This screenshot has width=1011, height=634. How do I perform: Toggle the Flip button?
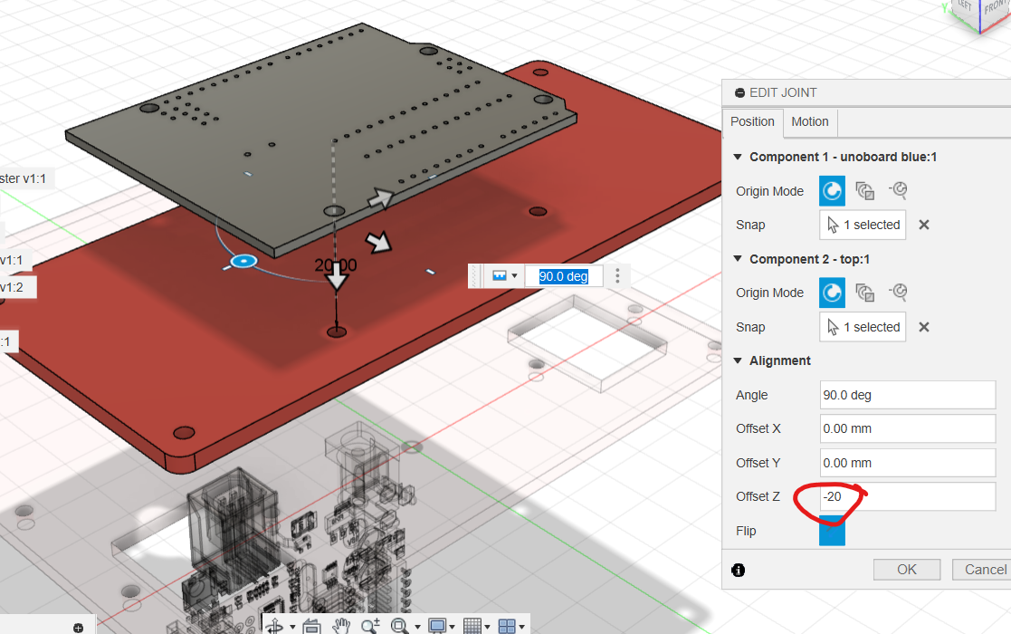[832, 531]
